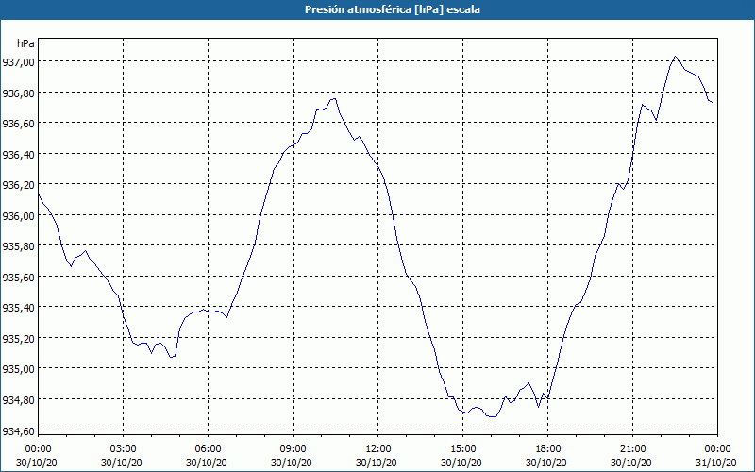Select the '934,60' axis label
Viewport: 755px width, 472px height.
(x=19, y=430)
